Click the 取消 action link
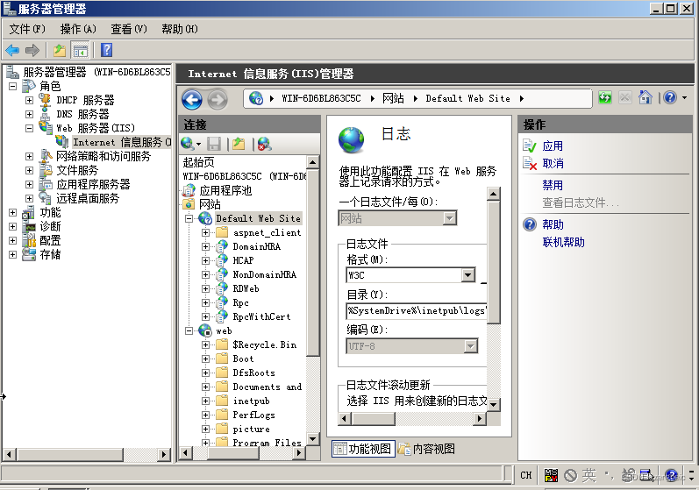This screenshot has width=699, height=490. [553, 164]
